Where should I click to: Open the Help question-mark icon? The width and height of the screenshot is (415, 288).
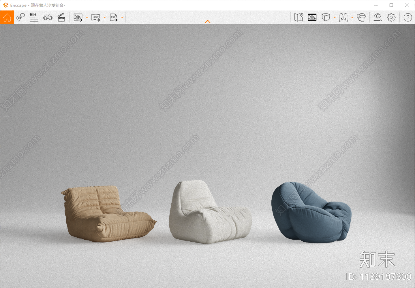[x=408, y=17]
